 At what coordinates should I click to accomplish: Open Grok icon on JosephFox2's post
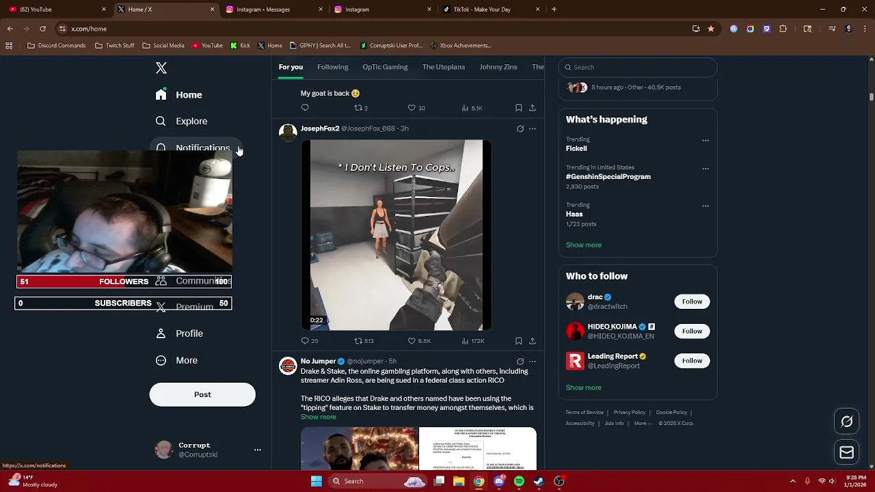(x=520, y=128)
